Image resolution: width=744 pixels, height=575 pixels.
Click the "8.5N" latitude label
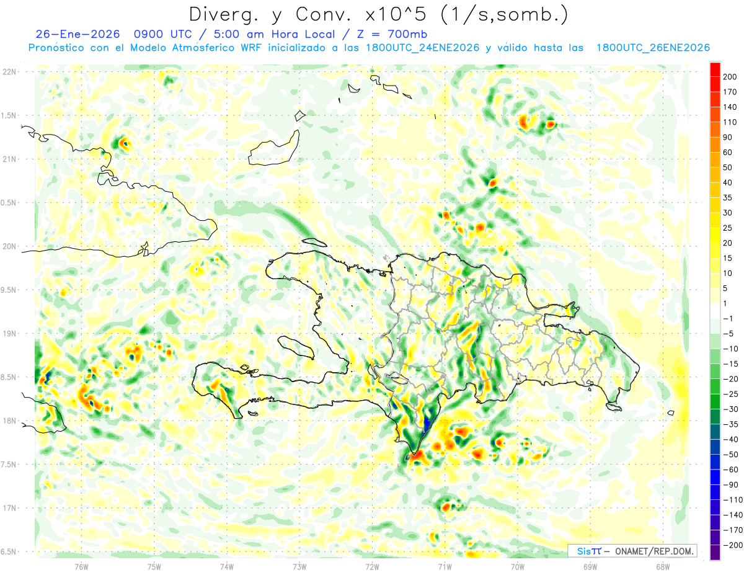pyautogui.click(x=9, y=377)
